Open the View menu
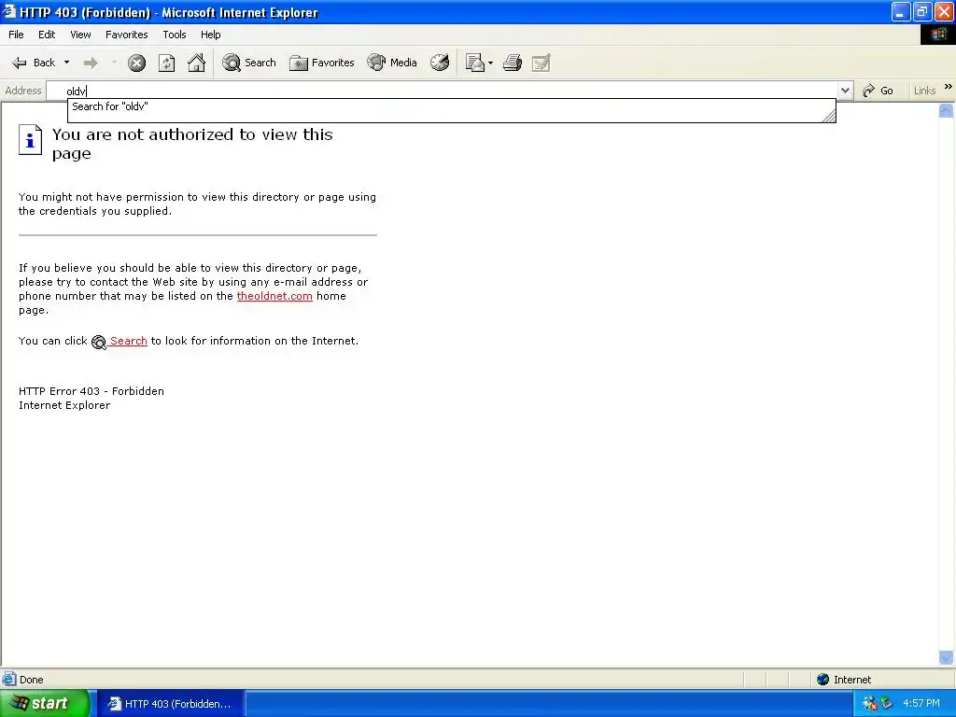 coord(80,35)
